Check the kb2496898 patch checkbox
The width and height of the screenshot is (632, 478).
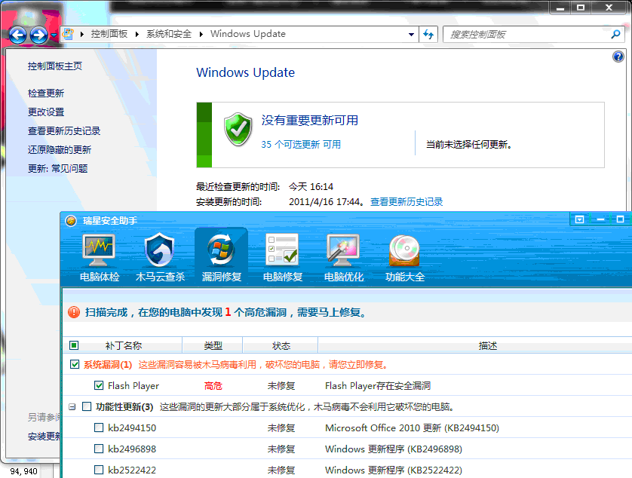pyautogui.click(x=99, y=449)
